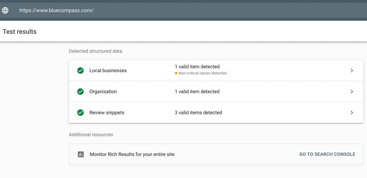Image resolution: width=367 pixels, height=178 pixels.
Task: Click the green checkmark for Review snippets
Action: 80,112
